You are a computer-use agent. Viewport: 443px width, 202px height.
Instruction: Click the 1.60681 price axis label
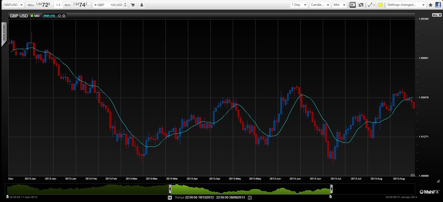coord(424,58)
